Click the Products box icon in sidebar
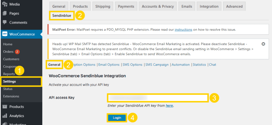The width and height of the screenshot is (272, 125). click(x=5, y=107)
